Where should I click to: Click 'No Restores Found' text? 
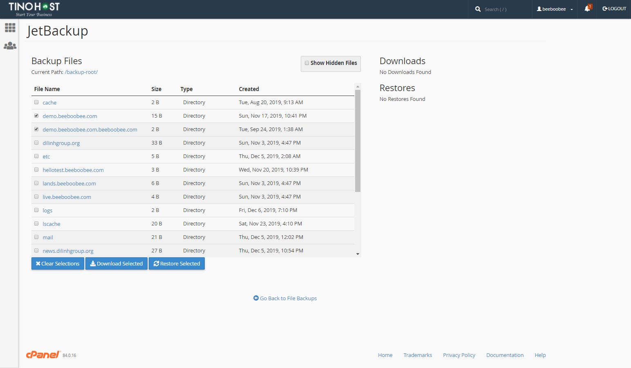pos(402,99)
